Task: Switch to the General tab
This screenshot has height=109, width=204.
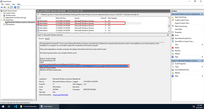Action: pos(41,39)
